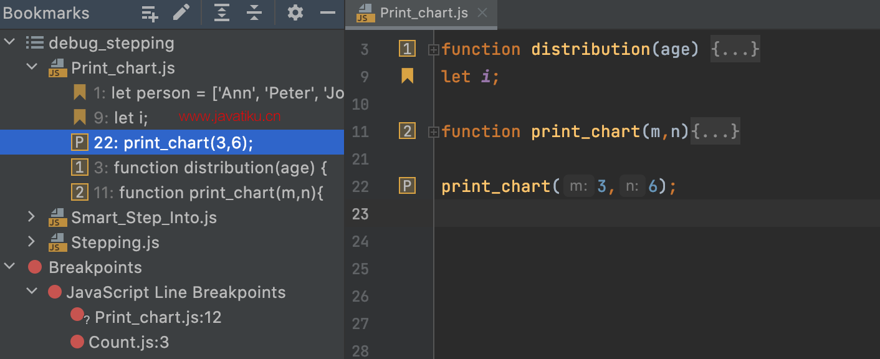880x359 pixels.
Task: Click the Edit pencil icon in Bookmarks toolbar
Action: click(x=181, y=12)
